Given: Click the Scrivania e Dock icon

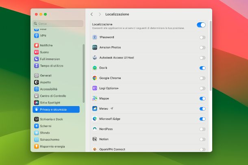Looking at the screenshot, I should 36,119.
